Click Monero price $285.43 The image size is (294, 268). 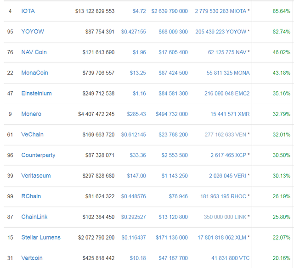point(136,114)
